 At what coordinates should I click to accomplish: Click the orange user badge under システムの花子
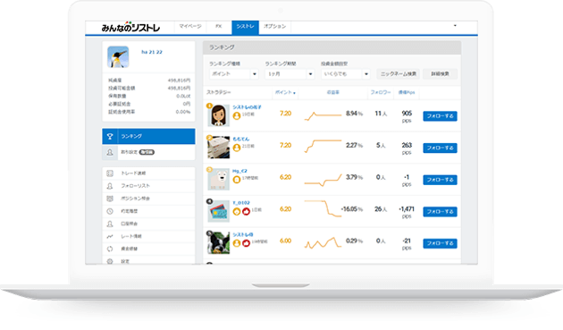click(x=237, y=115)
